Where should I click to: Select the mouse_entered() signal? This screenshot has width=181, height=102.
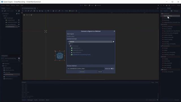tap(169, 37)
